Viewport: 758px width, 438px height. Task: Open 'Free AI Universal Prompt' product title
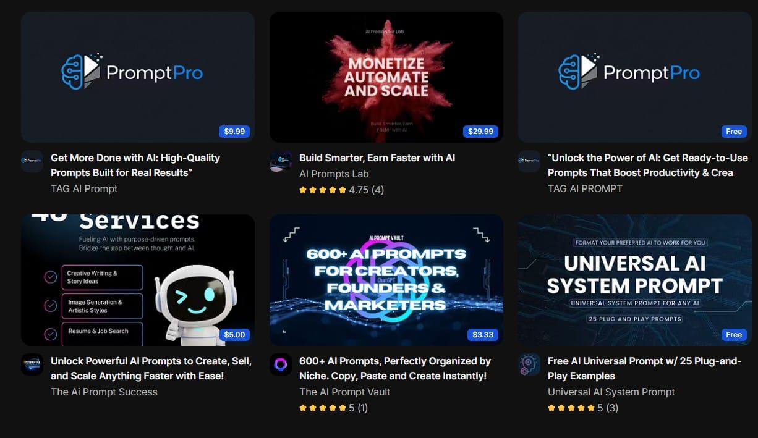[644, 368]
